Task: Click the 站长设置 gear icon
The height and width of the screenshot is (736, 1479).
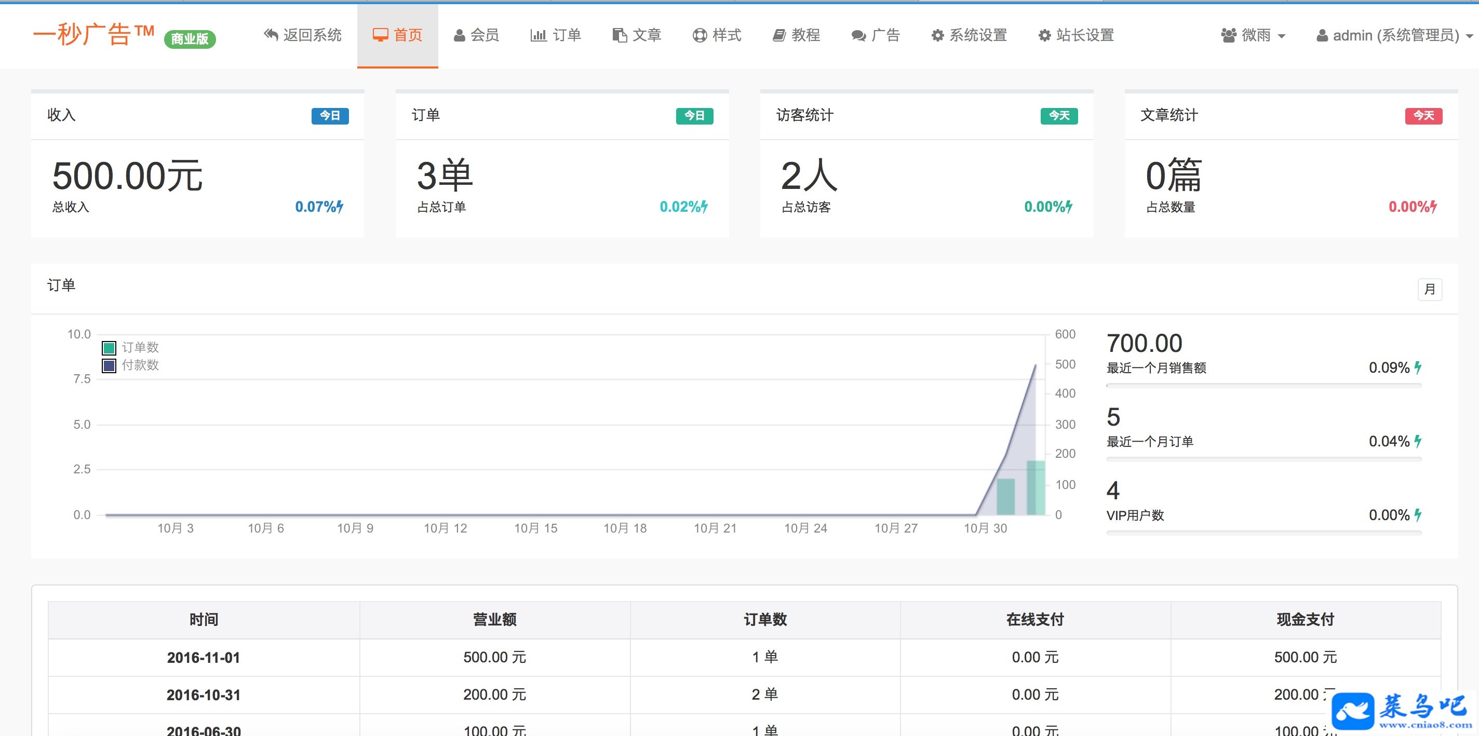Action: coord(1044,36)
